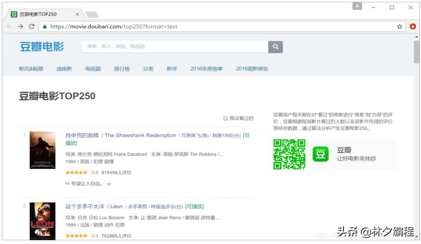
Task: Click the 豆瓣电影TOP250 page heading
Action: 57,96
